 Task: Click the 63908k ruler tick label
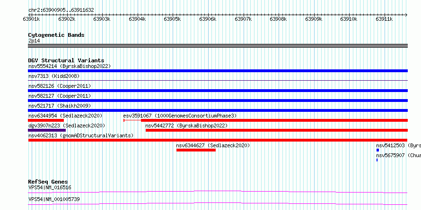point(279,19)
